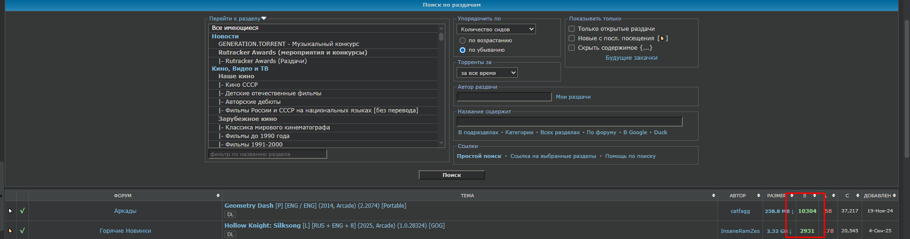Click the Автор column header
This screenshot has width=910, height=239.
(x=738, y=195)
